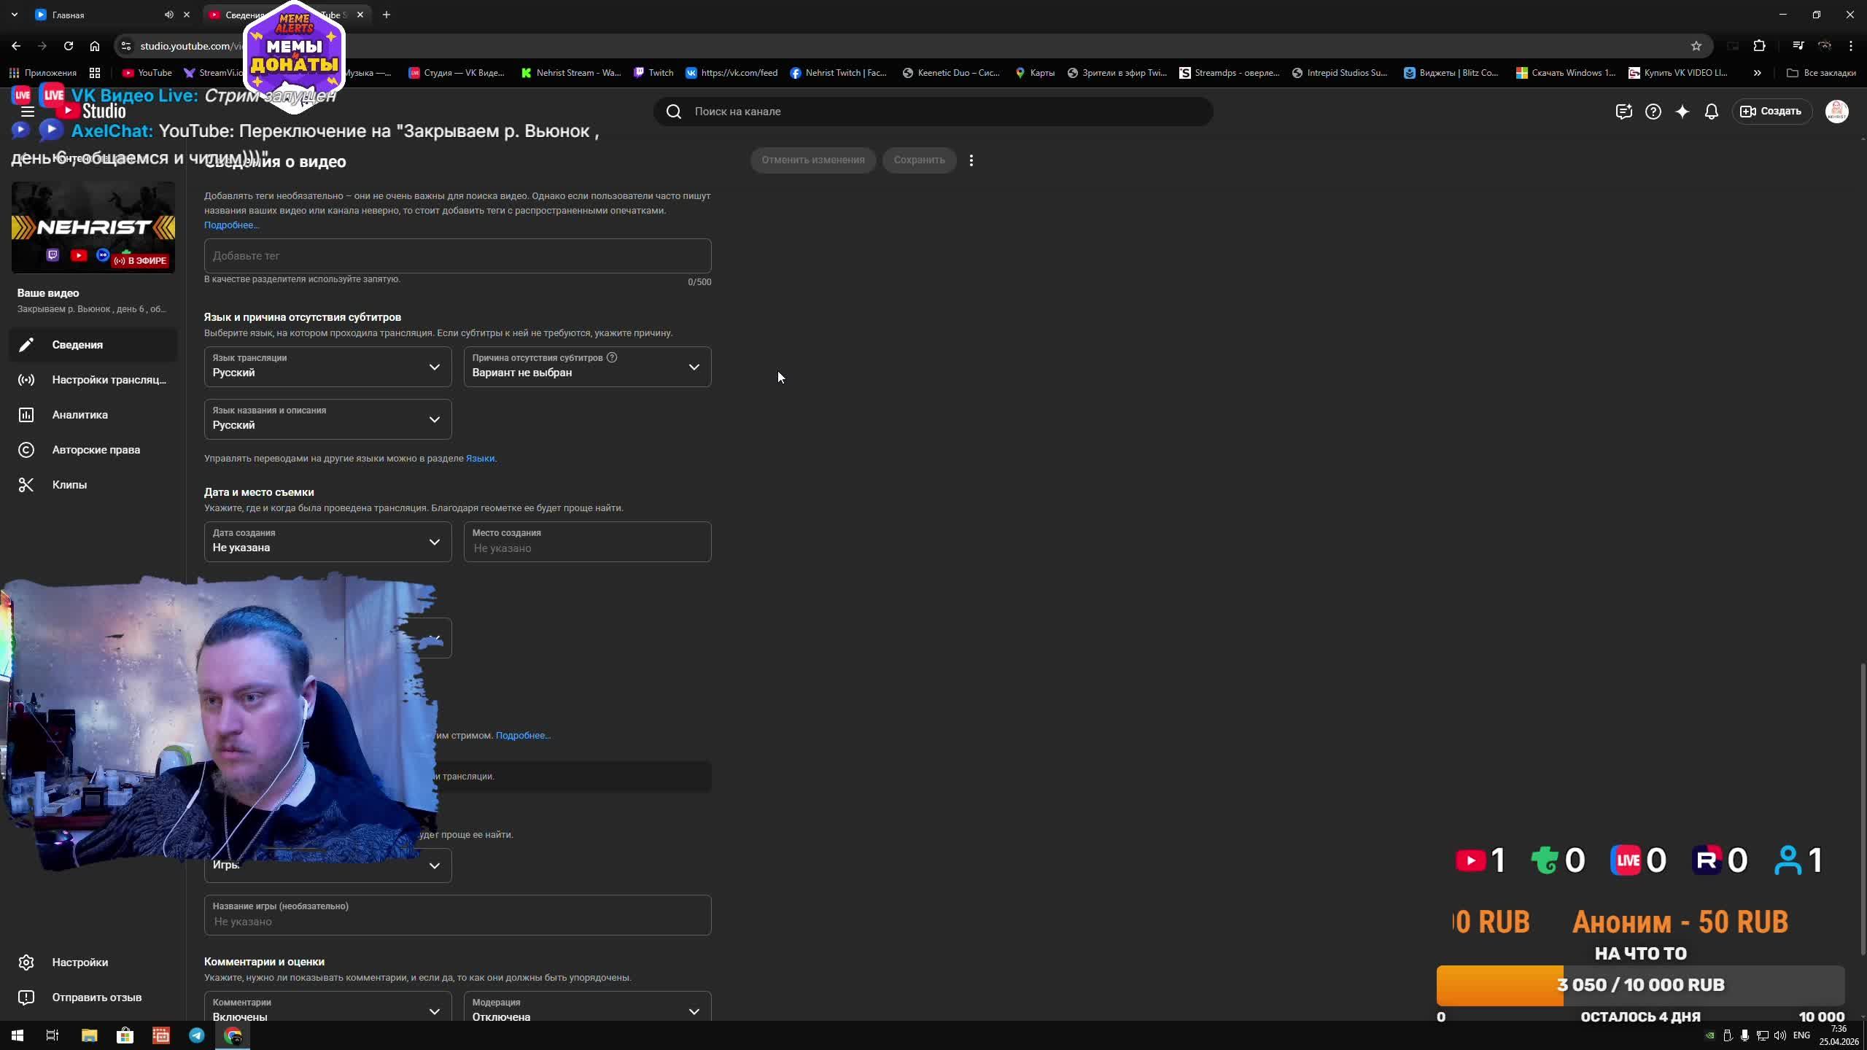Open the Модерация dropdown
The width and height of the screenshot is (1867, 1050).
coord(587,1010)
